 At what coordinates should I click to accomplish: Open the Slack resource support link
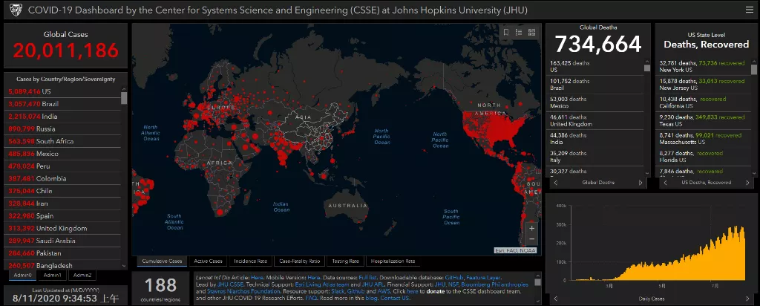coord(338,291)
